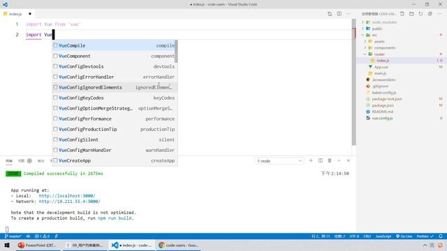
Task: Choose VueConfigErrorHandler suggestion
Action: tap(114, 77)
